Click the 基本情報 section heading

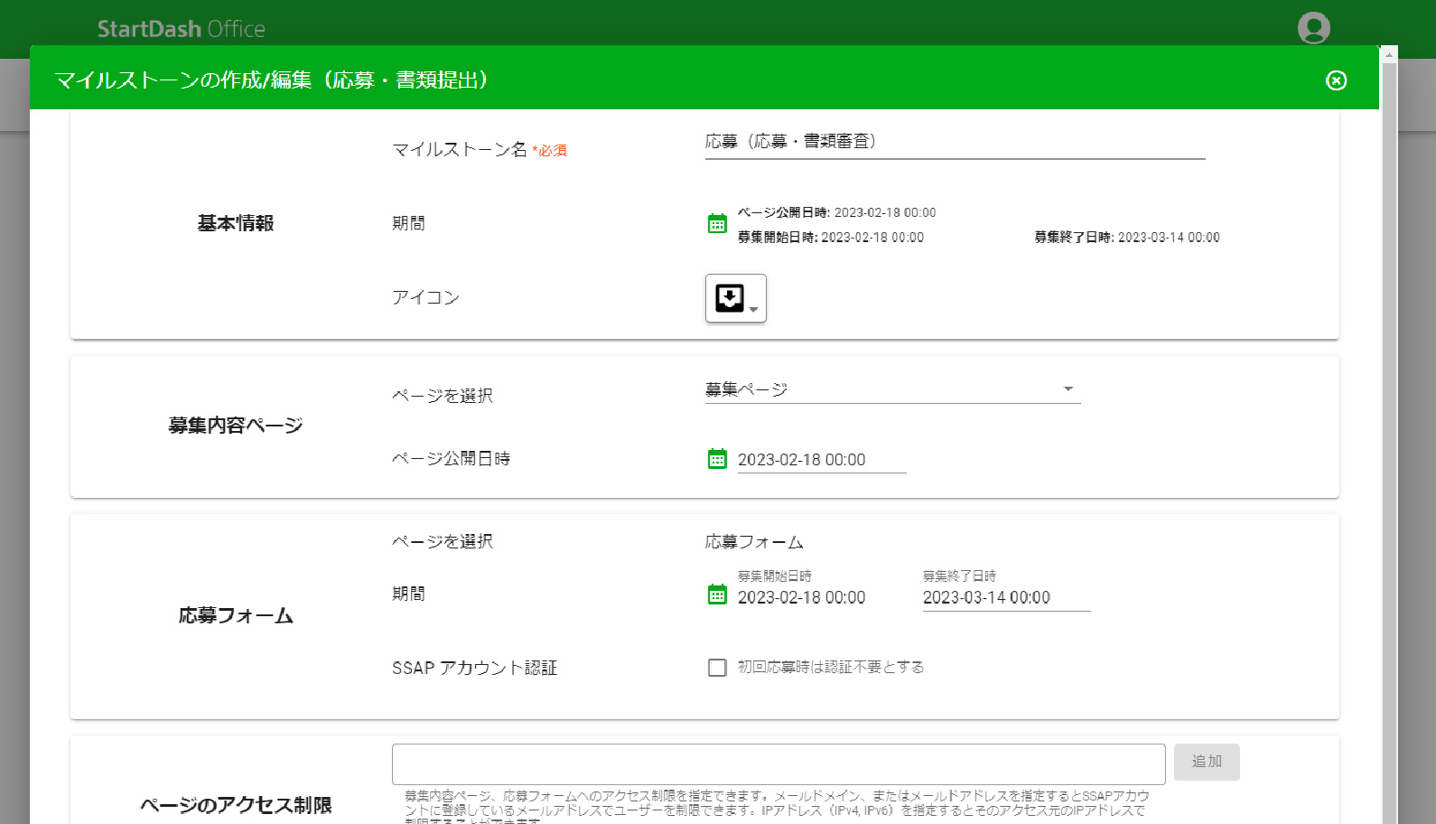236,223
